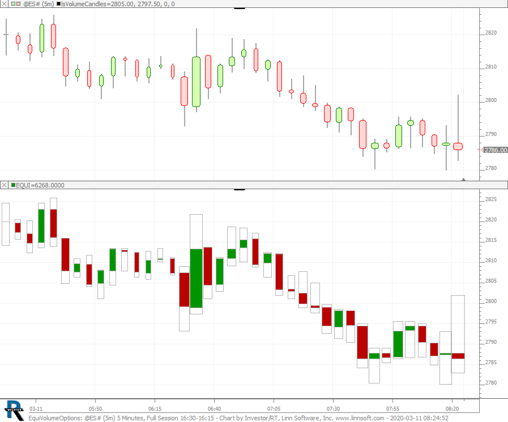Click the green candle swatch beside @ES#

coord(13,4)
